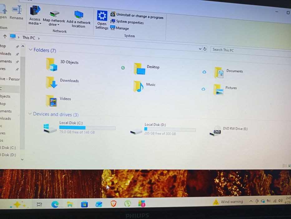Click the volume speaker tray icon
Image resolution: width=291 pixels, height=219 pixels.
tap(280, 201)
